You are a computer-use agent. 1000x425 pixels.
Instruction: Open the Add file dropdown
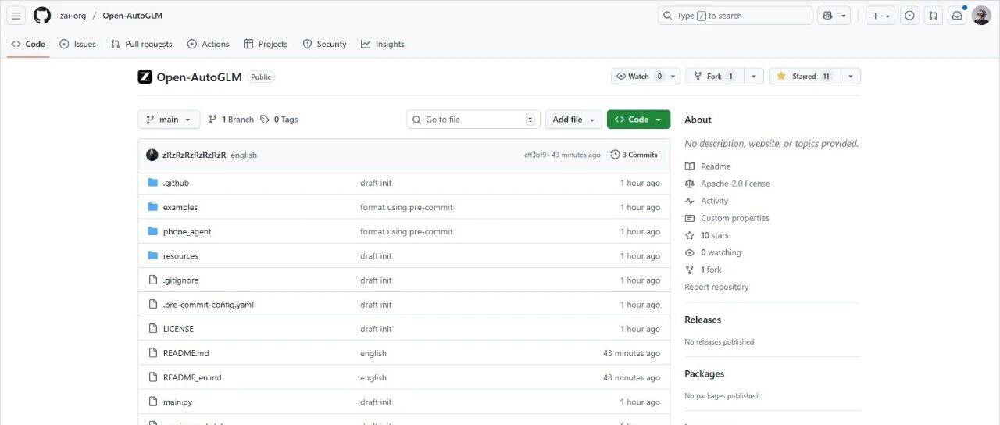[x=573, y=120]
